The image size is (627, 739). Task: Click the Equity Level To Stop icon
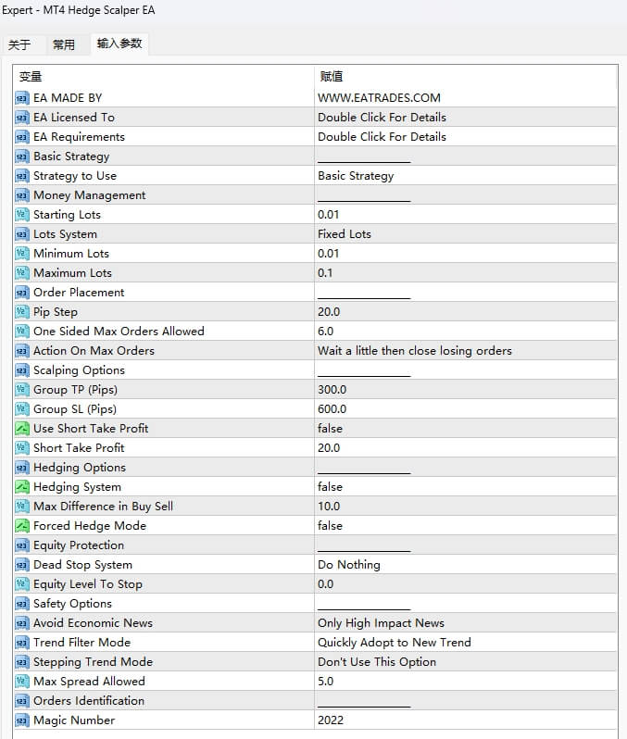point(22,584)
